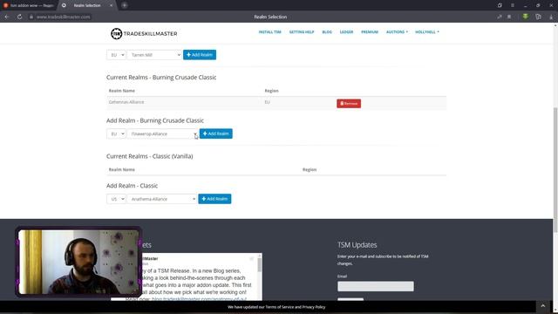Click the scroll-to-top arrow button
The width and height of the screenshot is (558, 314).
coord(543,306)
